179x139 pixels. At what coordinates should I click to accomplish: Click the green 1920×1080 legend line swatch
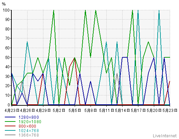coord(10,121)
